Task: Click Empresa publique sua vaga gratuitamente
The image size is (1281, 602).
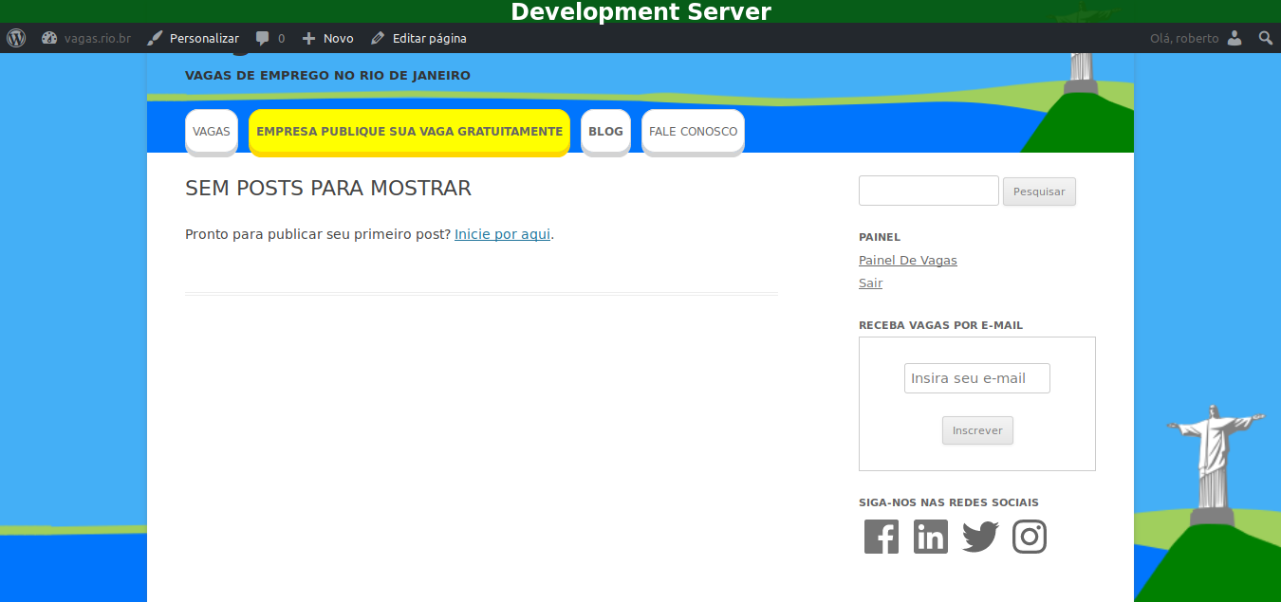Action: coord(409,131)
